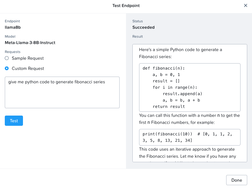Viewport: 252px width, 189px height.
Task: Click the llama8b endpoint name
Action: [x=13, y=27]
